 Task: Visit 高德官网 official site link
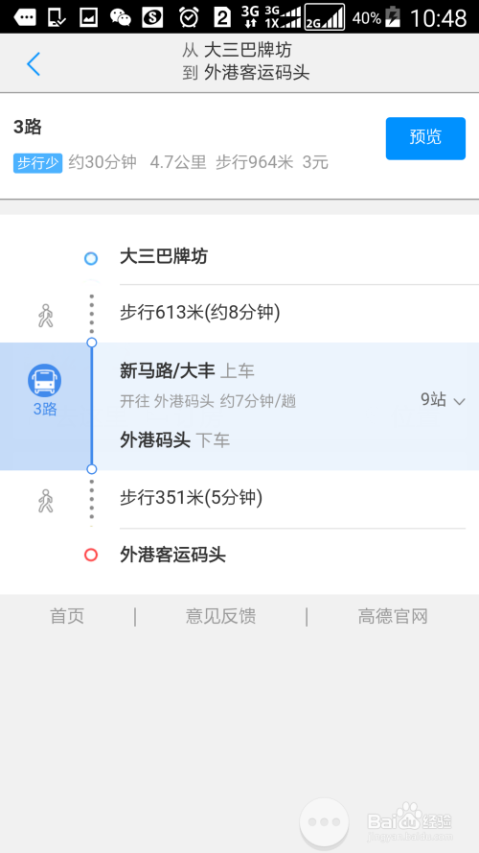click(393, 616)
